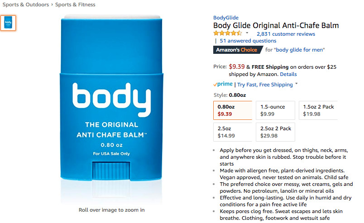Open the 51 answered questions link
Image resolution: width=364 pixels, height=223 pixels.
pos(248,41)
